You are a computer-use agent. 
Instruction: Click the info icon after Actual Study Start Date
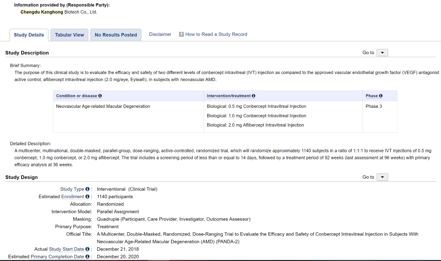pyautogui.click(x=87, y=249)
